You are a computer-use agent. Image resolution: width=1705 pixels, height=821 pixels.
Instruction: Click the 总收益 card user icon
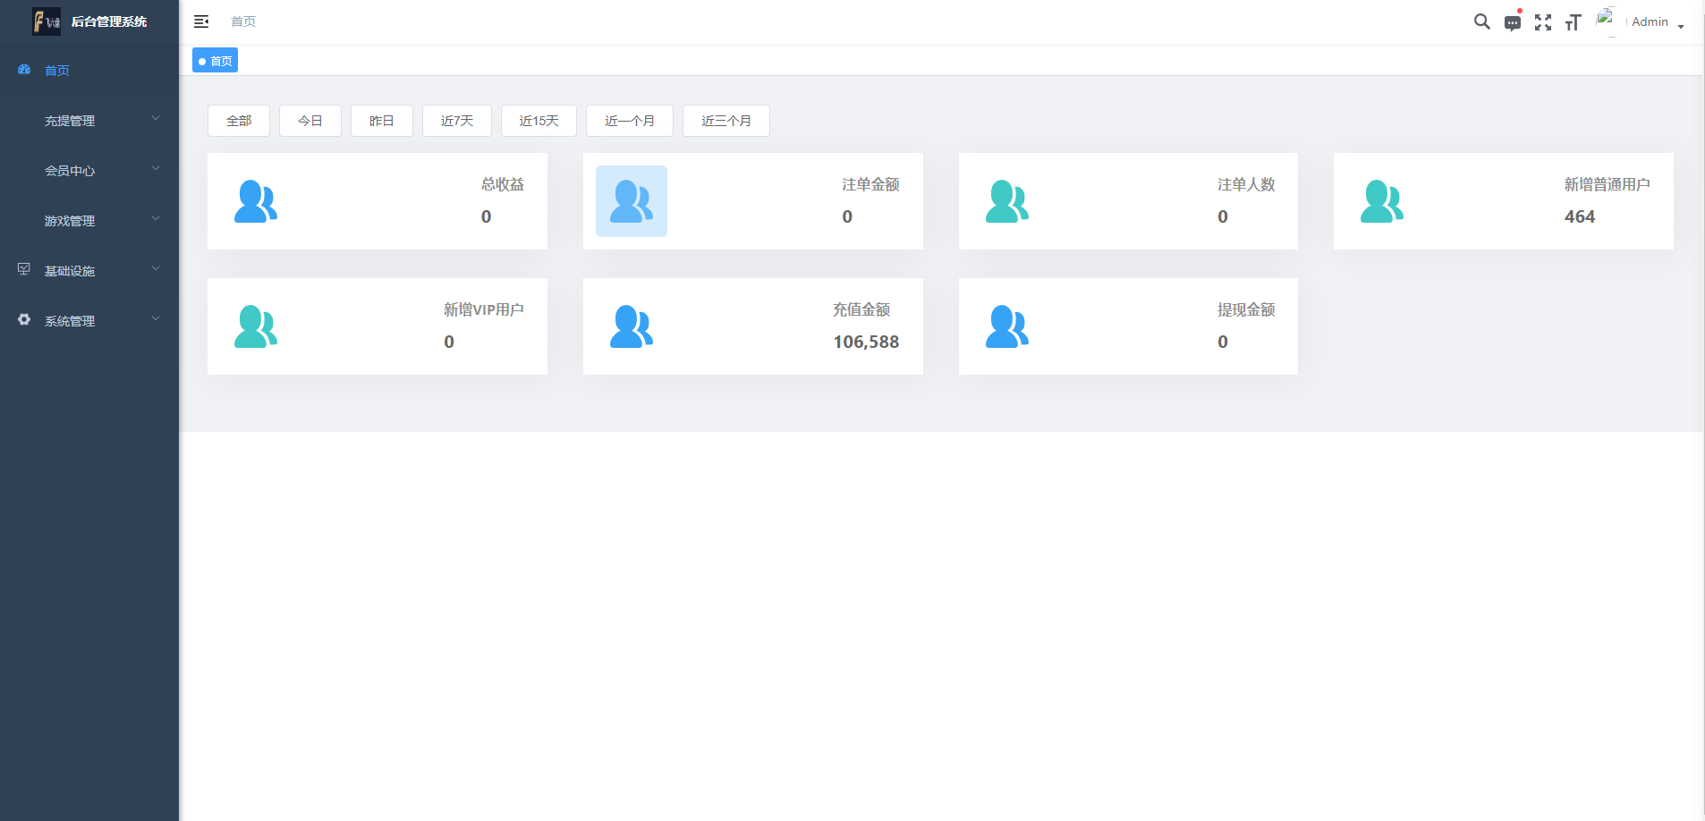coord(256,201)
